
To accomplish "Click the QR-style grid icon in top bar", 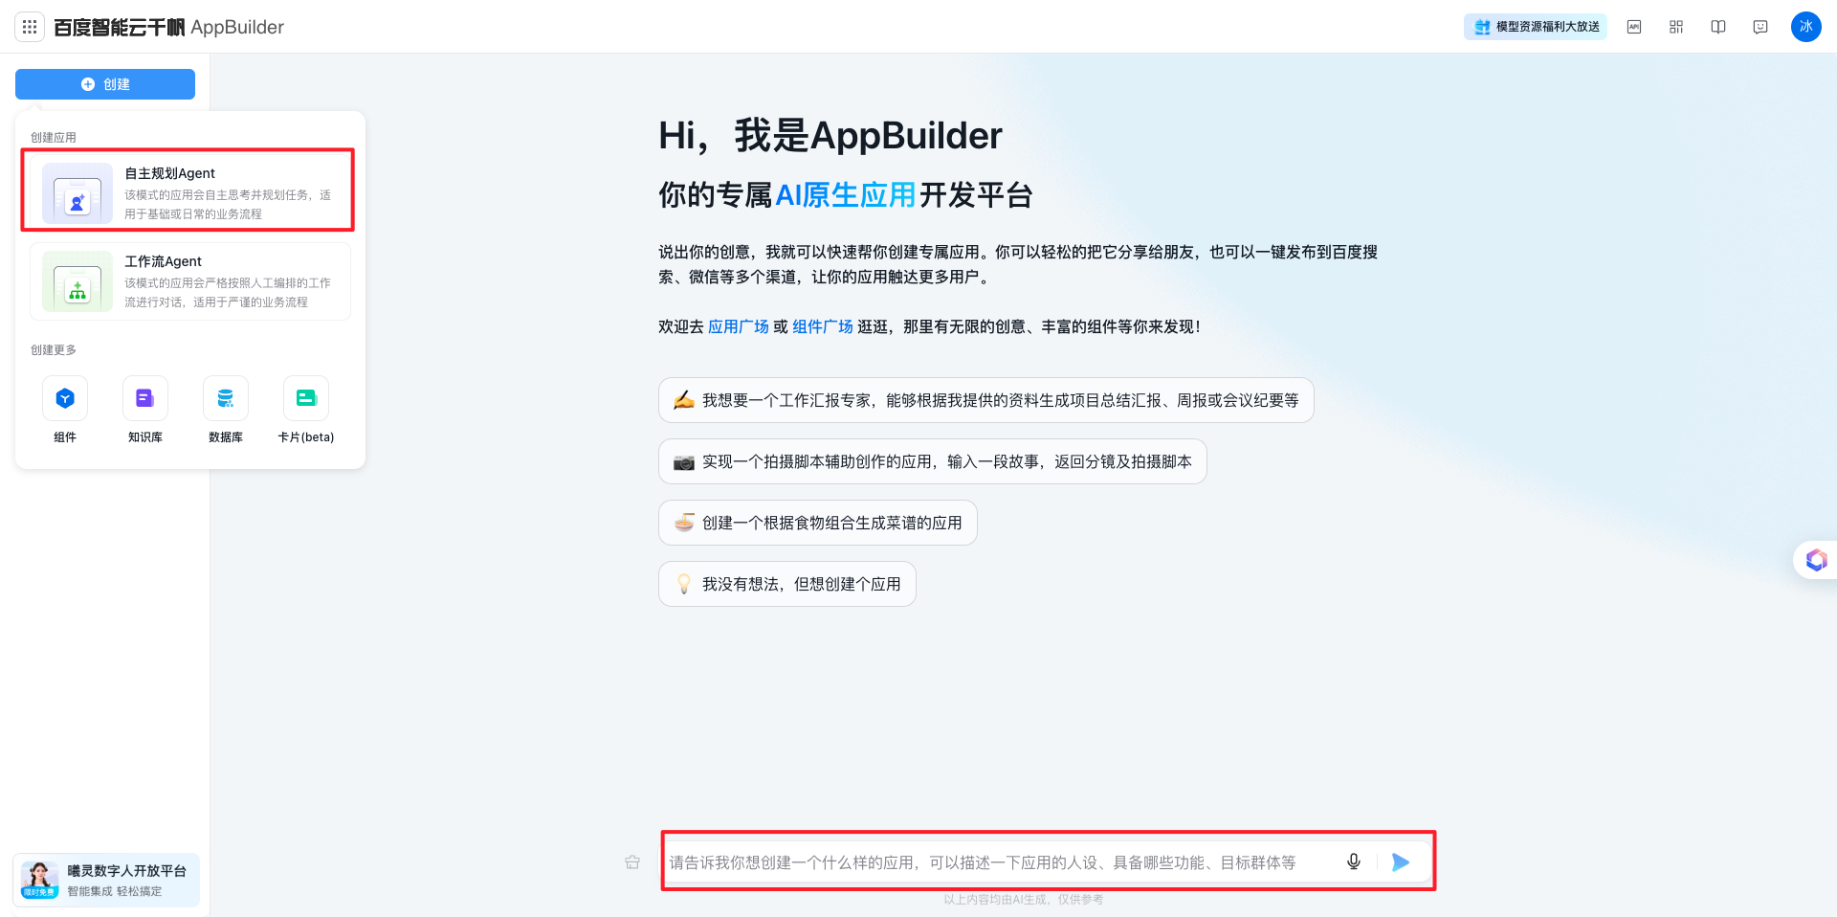I will [x=1676, y=27].
